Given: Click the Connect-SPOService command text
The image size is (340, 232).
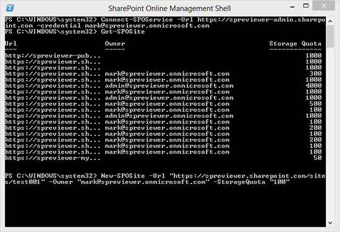Looking at the screenshot, I should tap(137, 20).
